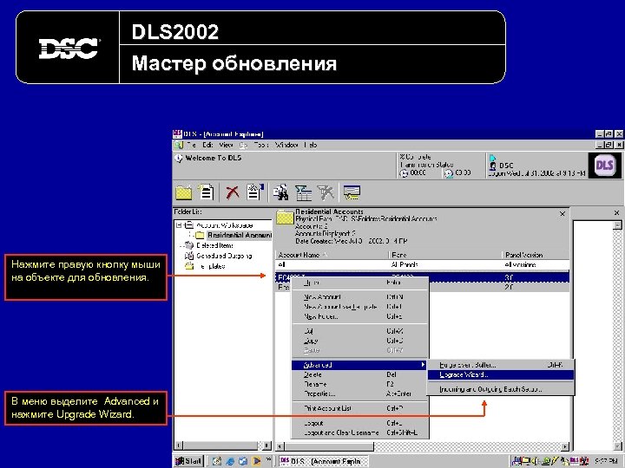Click the Panel column header
Viewport: 625px width, 468px height.
point(444,255)
